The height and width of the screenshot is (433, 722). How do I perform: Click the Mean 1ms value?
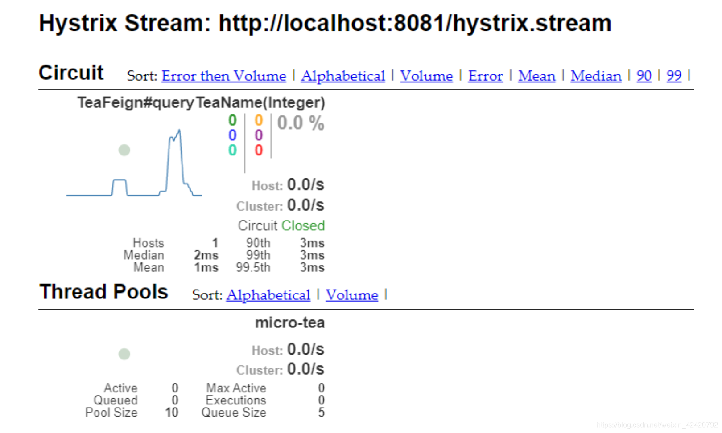click(206, 268)
